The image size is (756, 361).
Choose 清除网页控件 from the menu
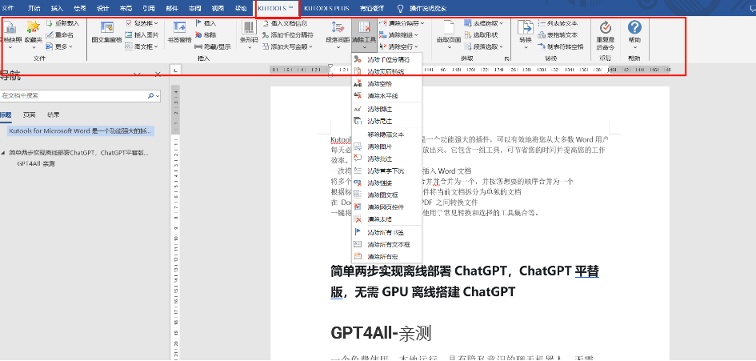(387, 207)
